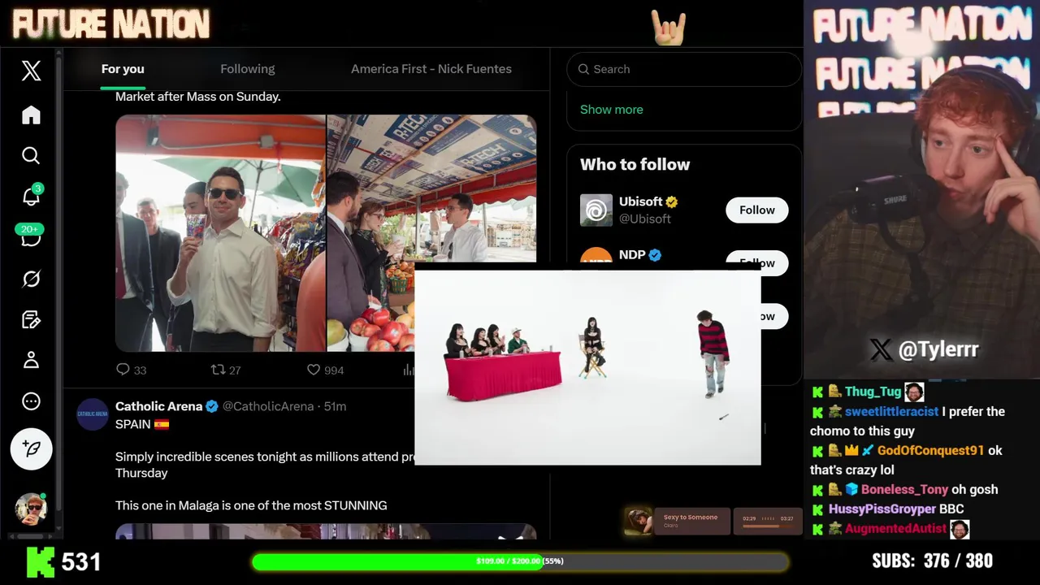Screen dimensions: 1040x585
Task: Open the account avatar at sidebar bottom
Action: point(31,509)
